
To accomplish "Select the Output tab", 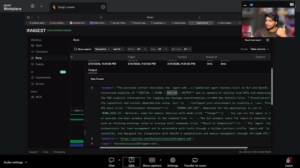I will coord(92,70).
